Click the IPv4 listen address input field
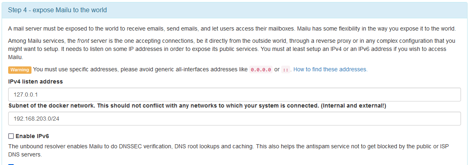The width and height of the screenshot is (470, 165). (x=234, y=95)
